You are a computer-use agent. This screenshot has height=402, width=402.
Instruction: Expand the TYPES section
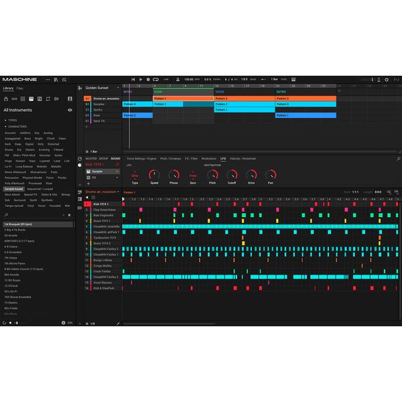coord(11,120)
